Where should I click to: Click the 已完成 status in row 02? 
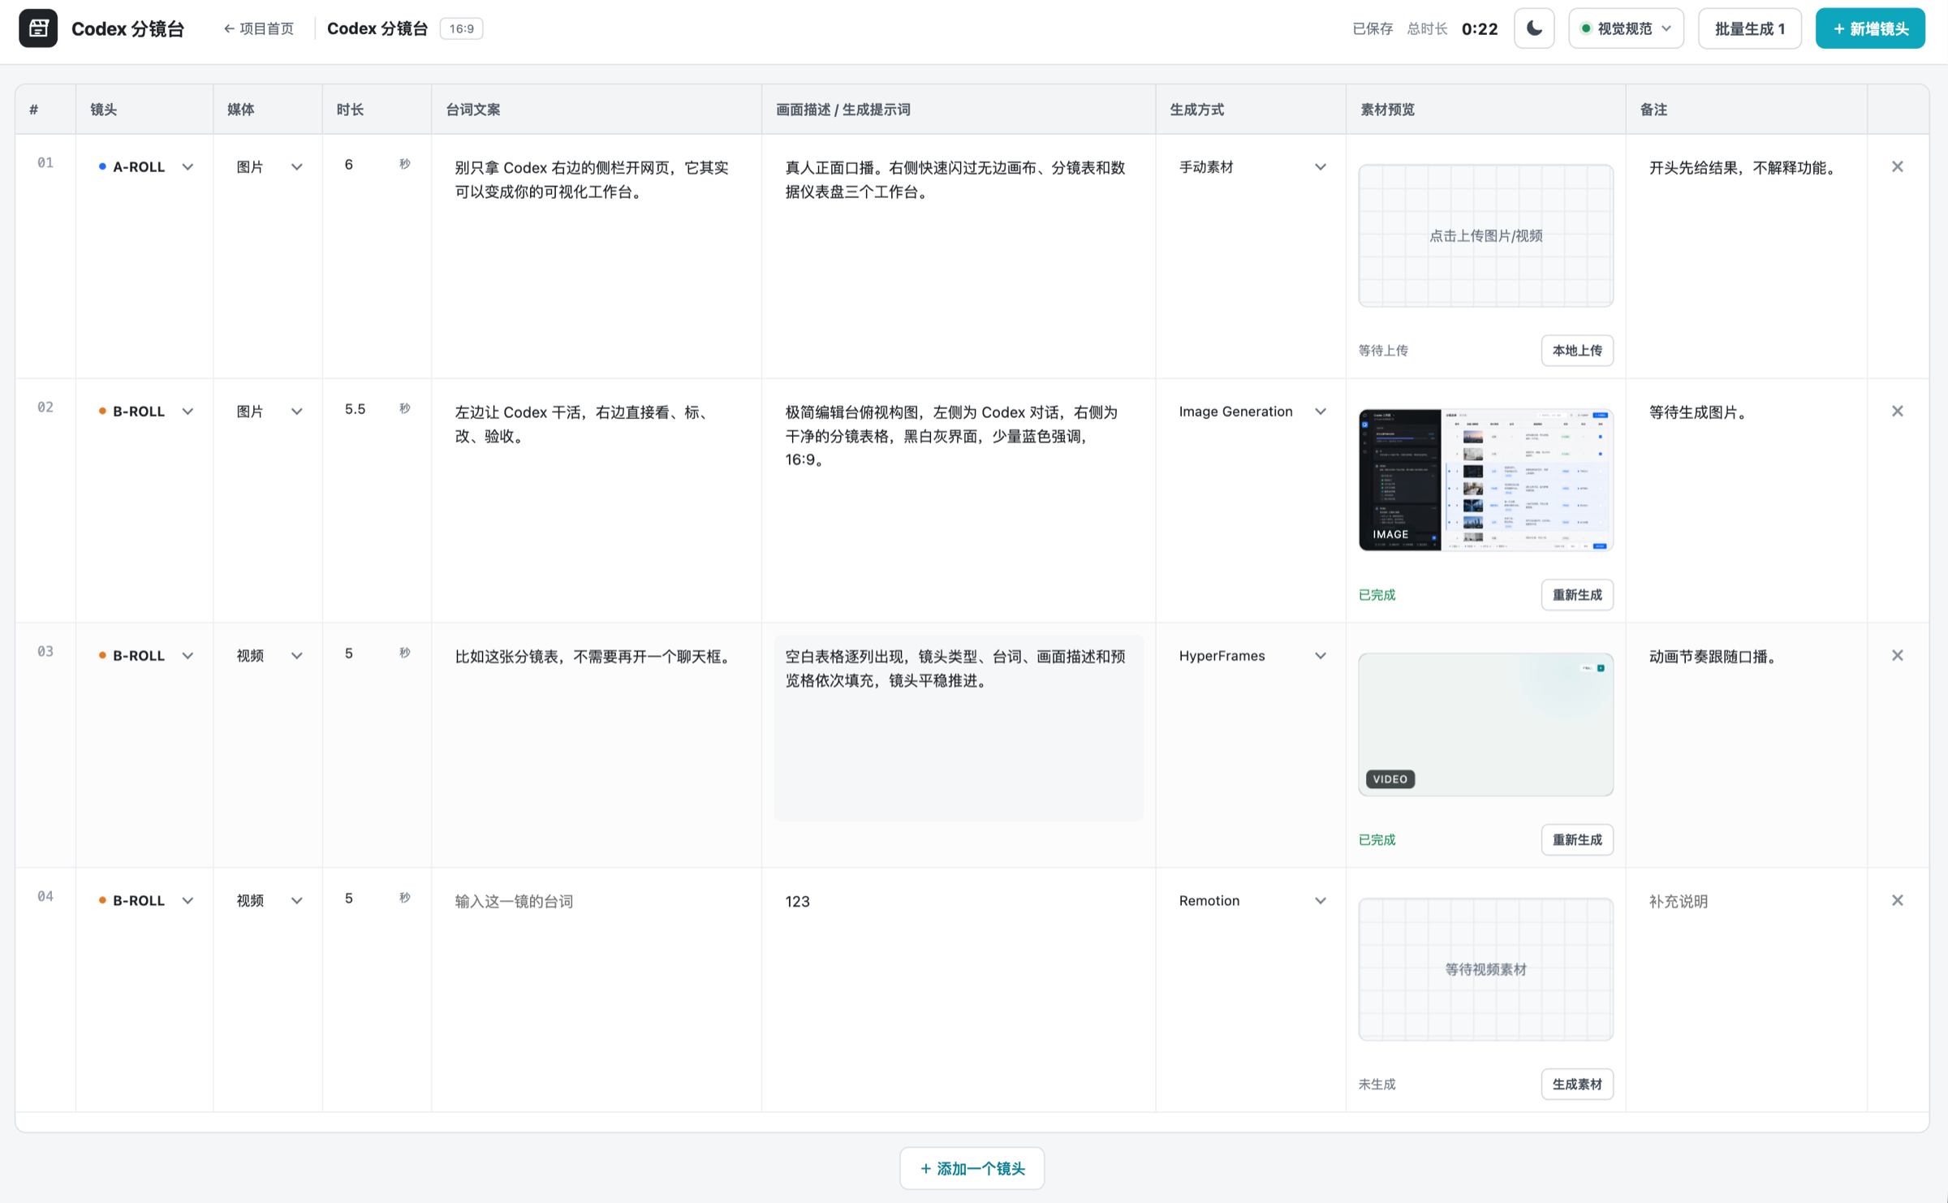pos(1377,595)
